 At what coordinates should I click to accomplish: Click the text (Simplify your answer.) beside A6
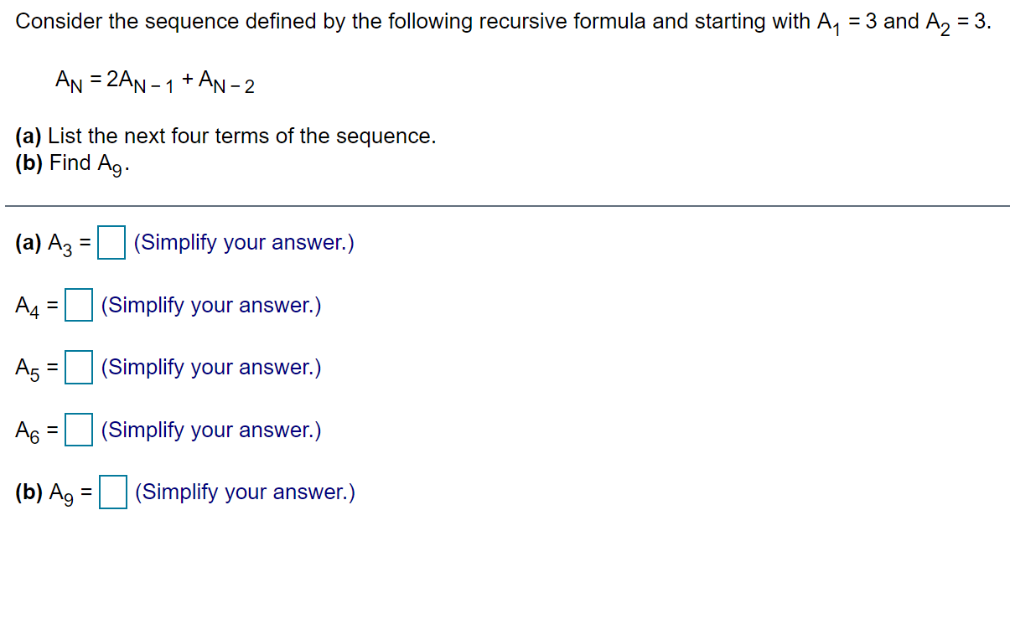(x=210, y=430)
